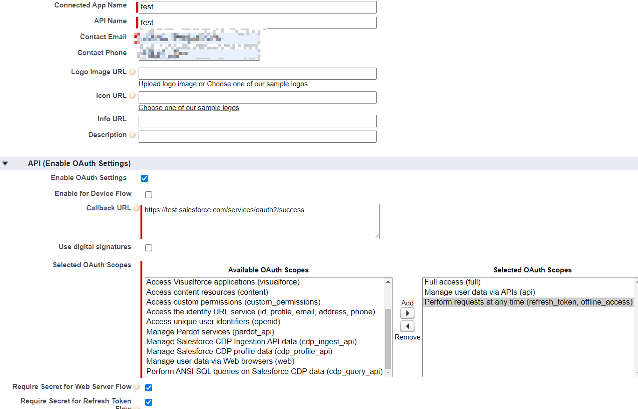Click Add arrow button for OAuth scopes
This screenshot has width=638, height=409.
(x=407, y=313)
